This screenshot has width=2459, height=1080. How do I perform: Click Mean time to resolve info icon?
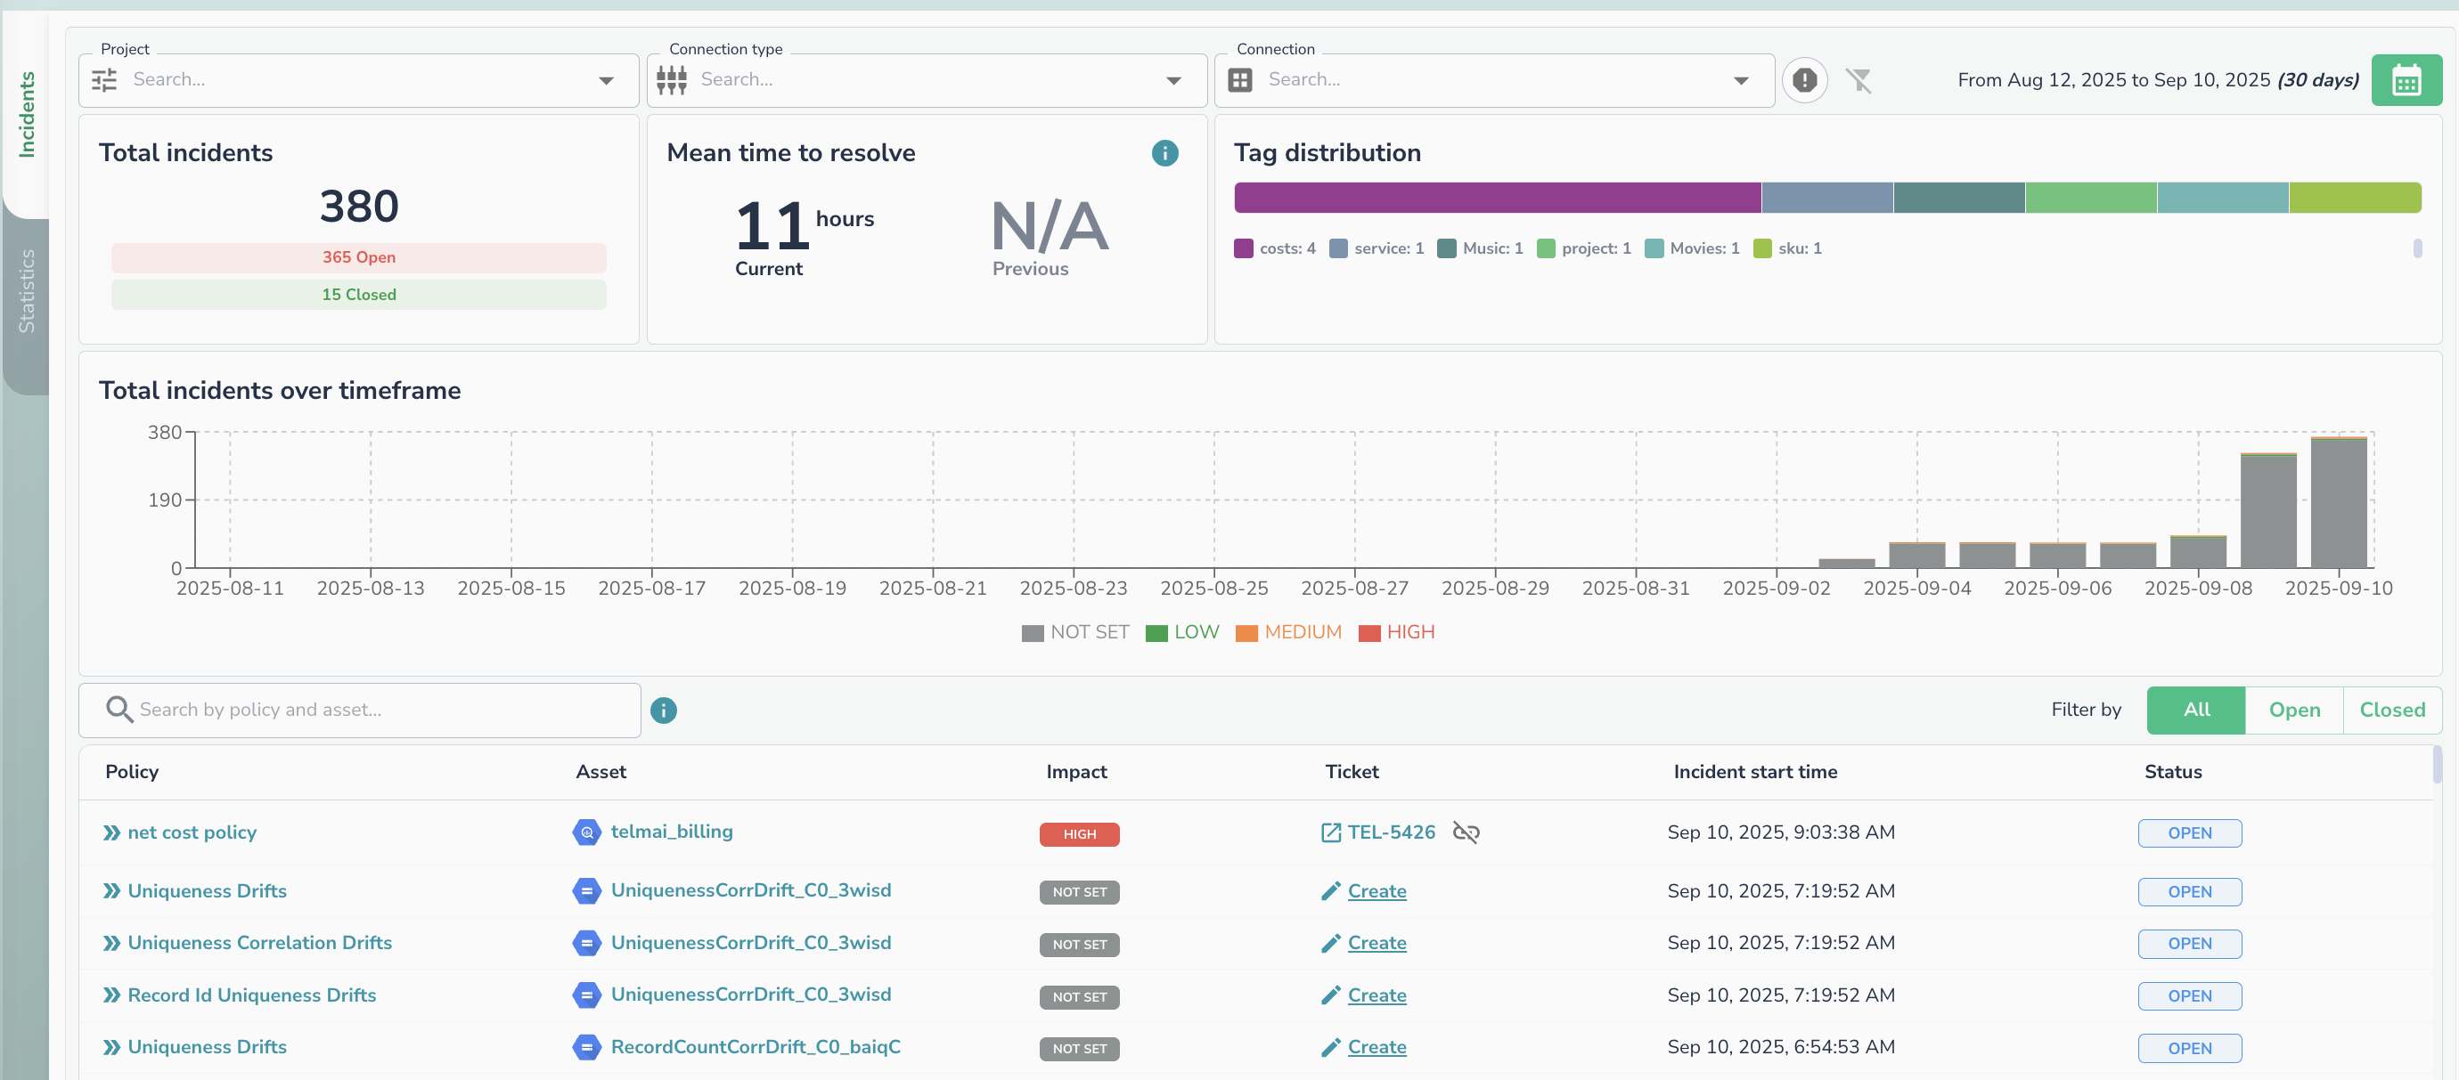point(1164,152)
